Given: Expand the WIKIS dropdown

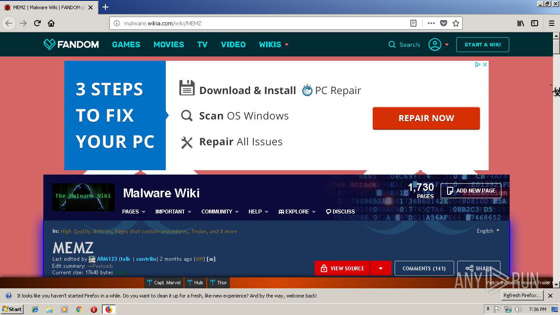Looking at the screenshot, I should click(x=273, y=44).
